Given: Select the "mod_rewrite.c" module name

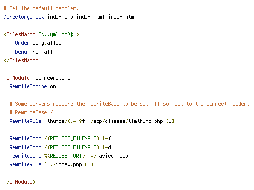Looking at the screenshot, I should [x=51, y=78].
